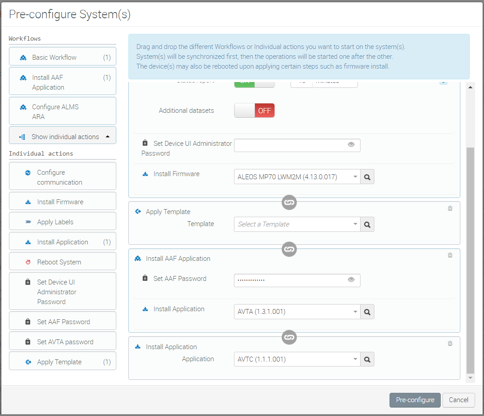This screenshot has width=484, height=416.
Task: Click the Pre-configure button
Action: [x=415, y=400]
